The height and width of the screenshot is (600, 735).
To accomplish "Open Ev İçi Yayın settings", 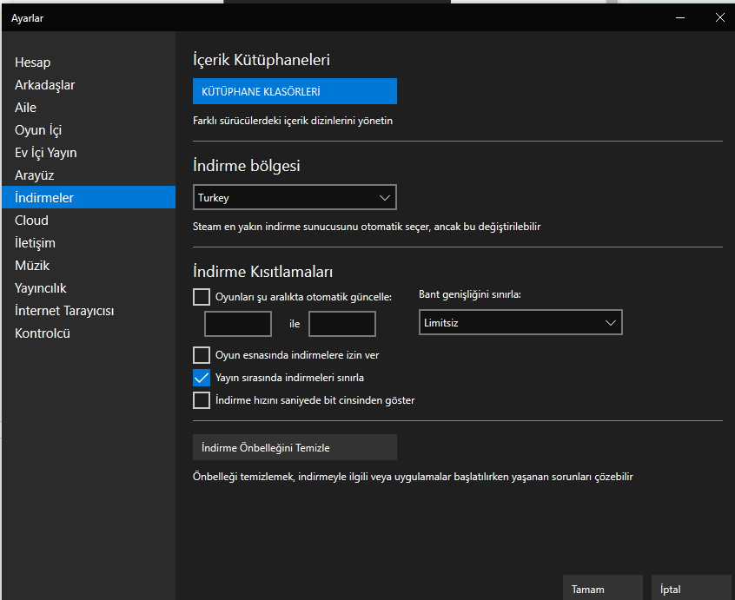I will click(46, 153).
